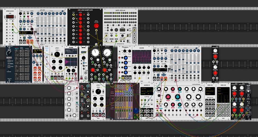This screenshot has height=137, width=258.
Task: Click the yellow pattern display on middle-row dTrOY
Action: point(160,70)
